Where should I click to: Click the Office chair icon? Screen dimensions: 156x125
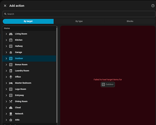pos(11,77)
